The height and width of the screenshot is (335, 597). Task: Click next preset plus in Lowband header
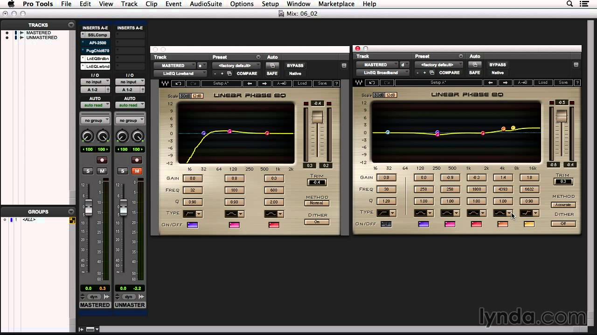pyautogui.click(x=222, y=74)
